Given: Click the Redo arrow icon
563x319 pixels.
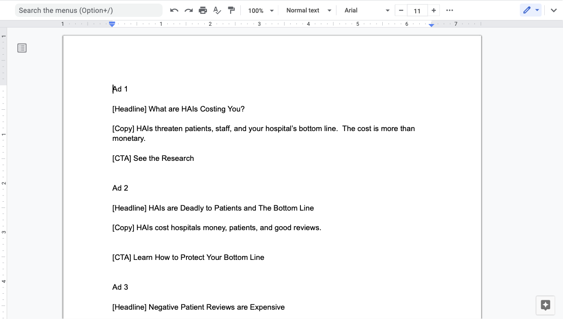Looking at the screenshot, I should click(x=189, y=10).
